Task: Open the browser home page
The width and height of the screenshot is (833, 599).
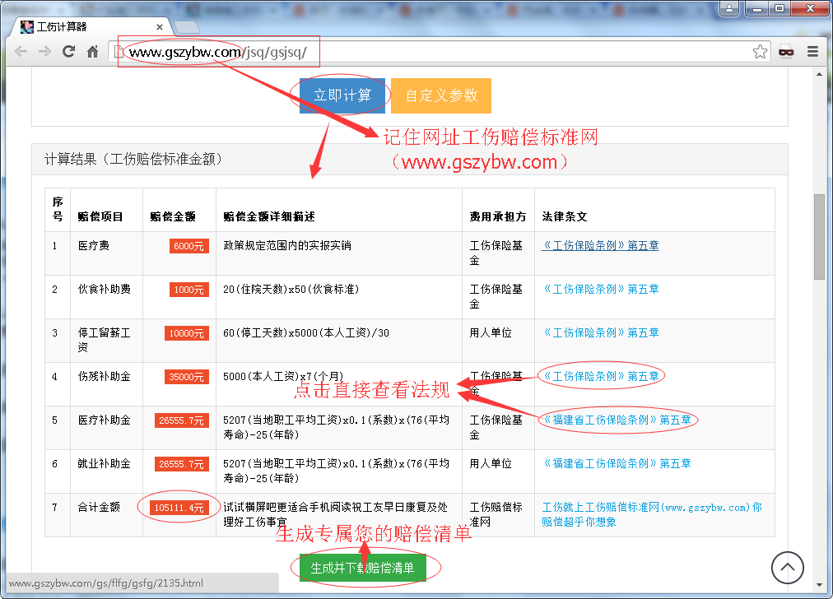Action: click(92, 51)
